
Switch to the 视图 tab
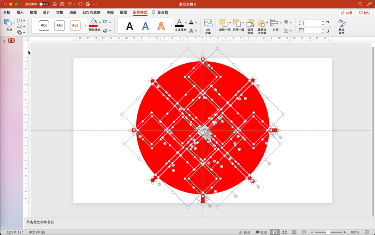coord(123,12)
